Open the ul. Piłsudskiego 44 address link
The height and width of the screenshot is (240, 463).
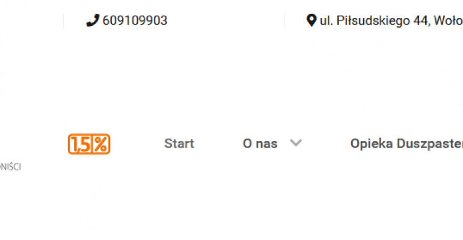tap(391, 20)
